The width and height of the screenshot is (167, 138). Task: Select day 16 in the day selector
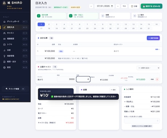pos(156,24)
